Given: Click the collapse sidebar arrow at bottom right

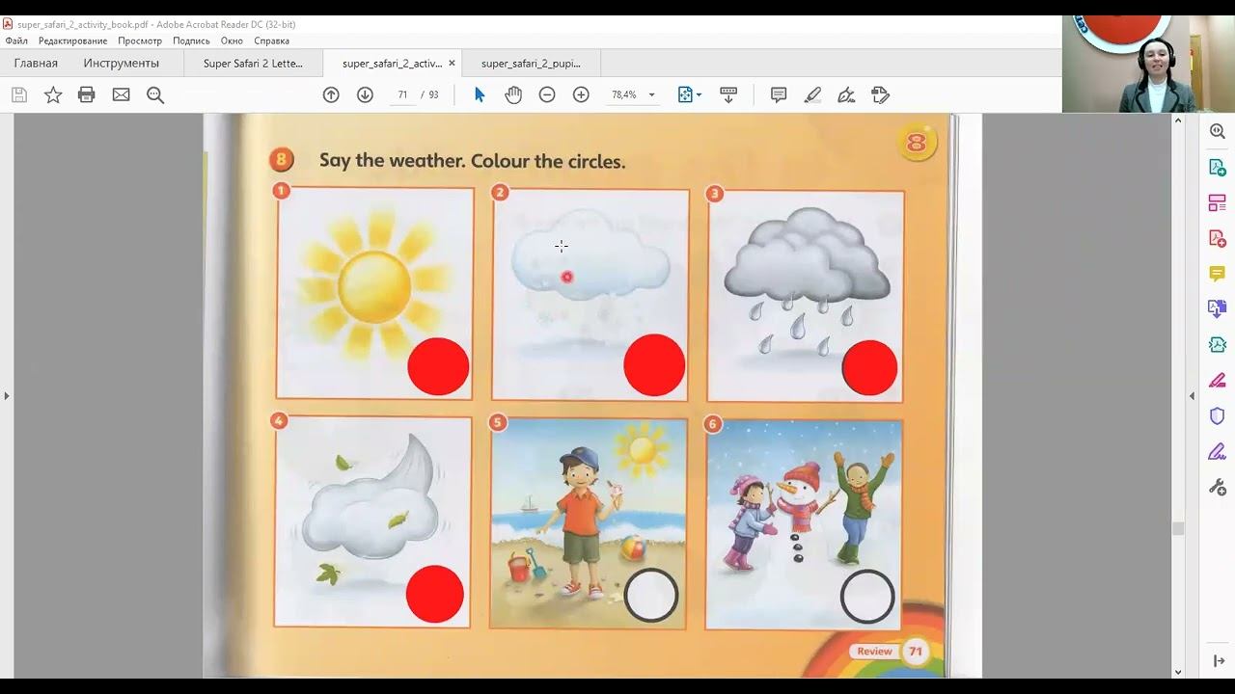Looking at the screenshot, I should (1218, 660).
